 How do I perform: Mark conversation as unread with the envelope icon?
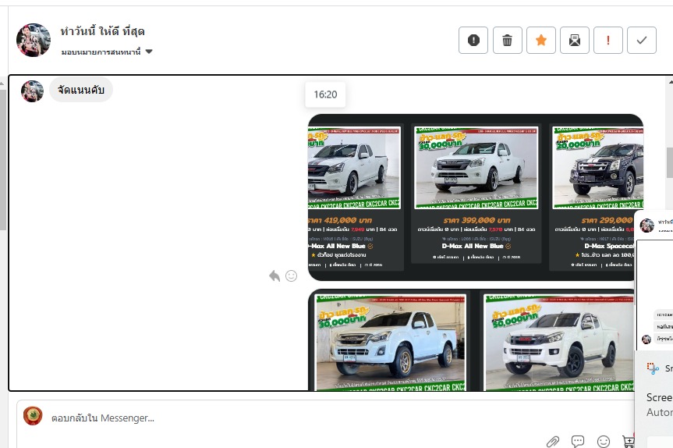click(574, 40)
